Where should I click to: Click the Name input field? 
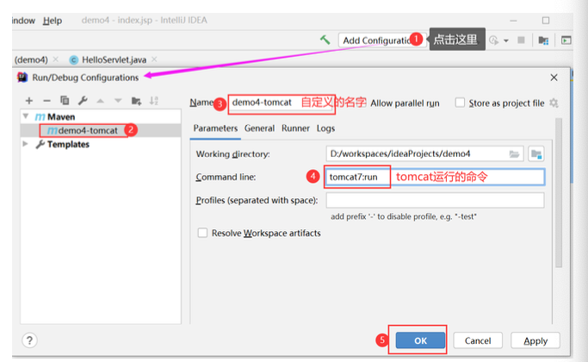tap(282, 103)
